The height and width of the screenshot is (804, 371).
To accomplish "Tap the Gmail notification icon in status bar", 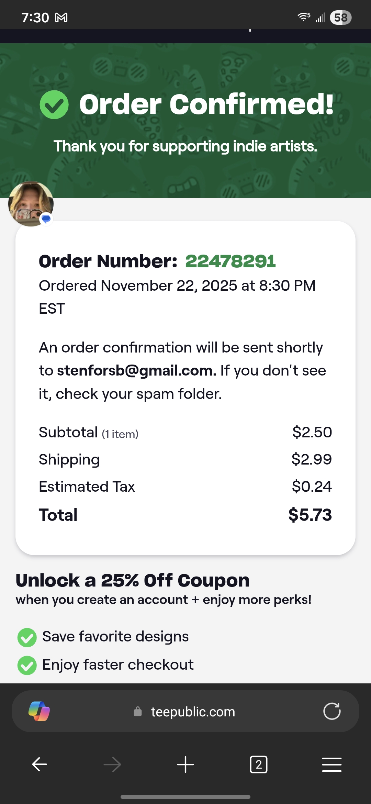I will tap(61, 18).
